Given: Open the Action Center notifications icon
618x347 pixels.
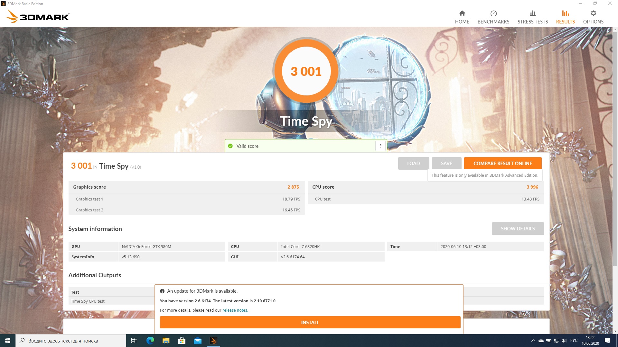Looking at the screenshot, I should point(607,341).
